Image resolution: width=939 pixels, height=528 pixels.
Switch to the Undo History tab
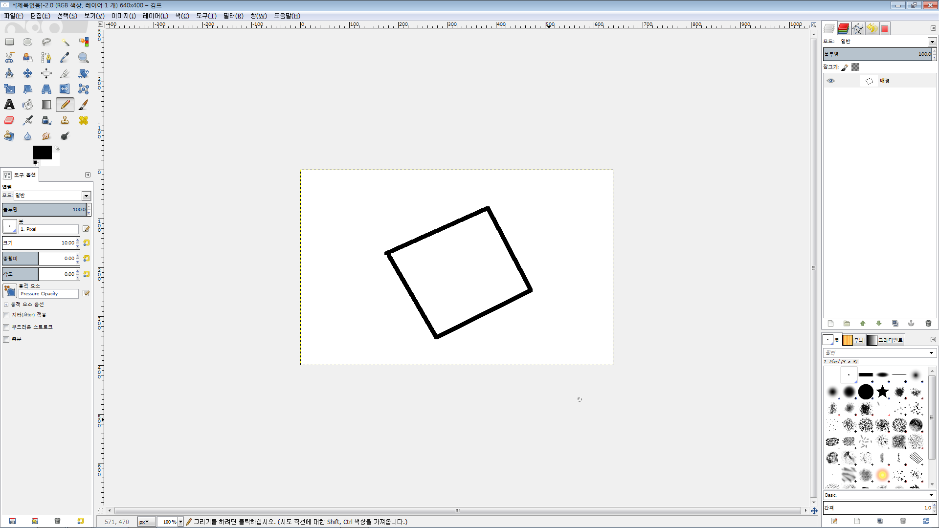[872, 28]
